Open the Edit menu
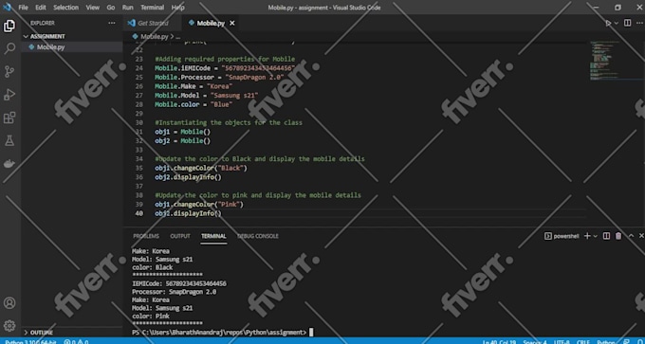 point(41,8)
